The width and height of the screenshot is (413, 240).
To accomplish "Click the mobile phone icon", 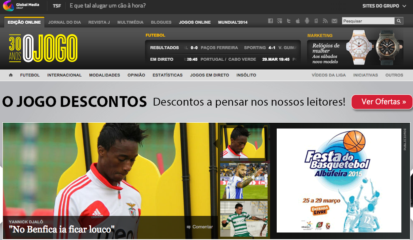I will coord(316,21).
